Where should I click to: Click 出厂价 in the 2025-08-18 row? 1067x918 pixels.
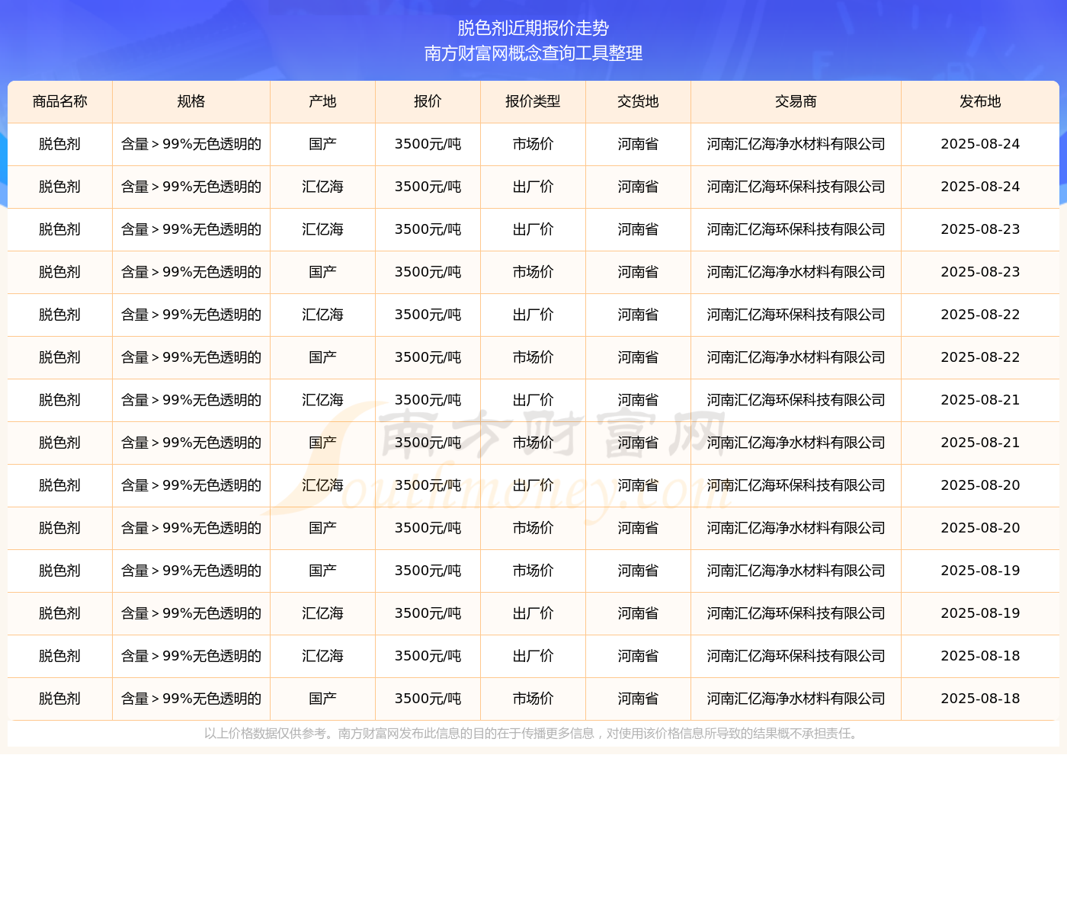(533, 656)
